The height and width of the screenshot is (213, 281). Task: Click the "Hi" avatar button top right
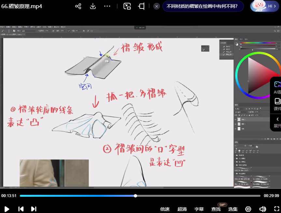267,6
